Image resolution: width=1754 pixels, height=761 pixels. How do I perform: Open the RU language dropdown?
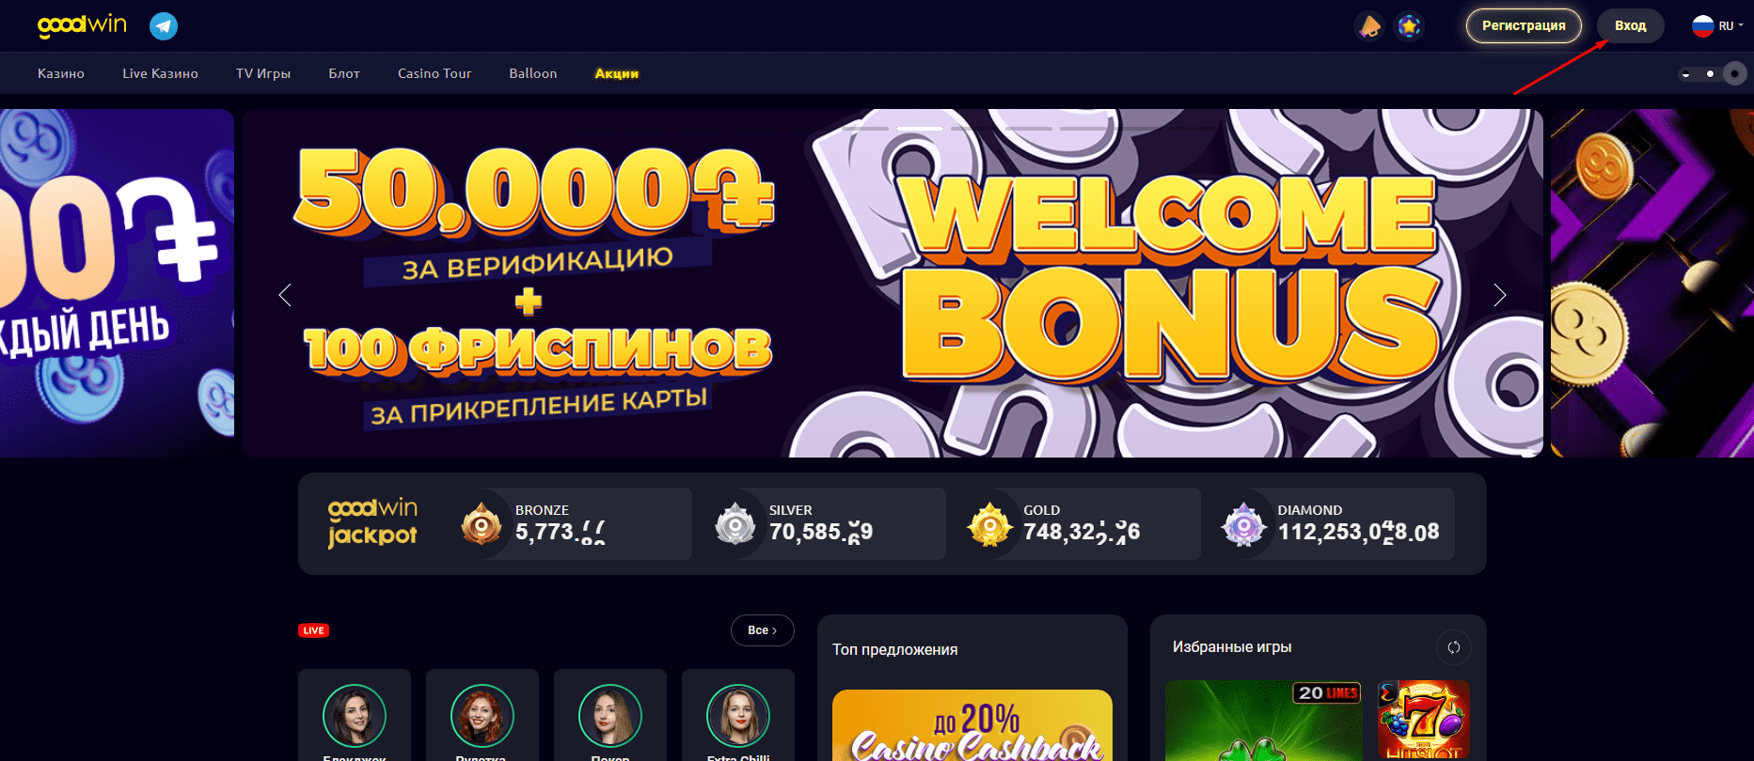(x=1718, y=25)
